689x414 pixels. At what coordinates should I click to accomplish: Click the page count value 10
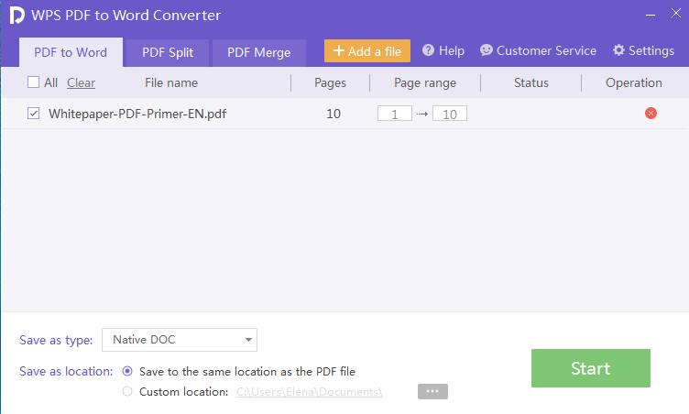334,114
